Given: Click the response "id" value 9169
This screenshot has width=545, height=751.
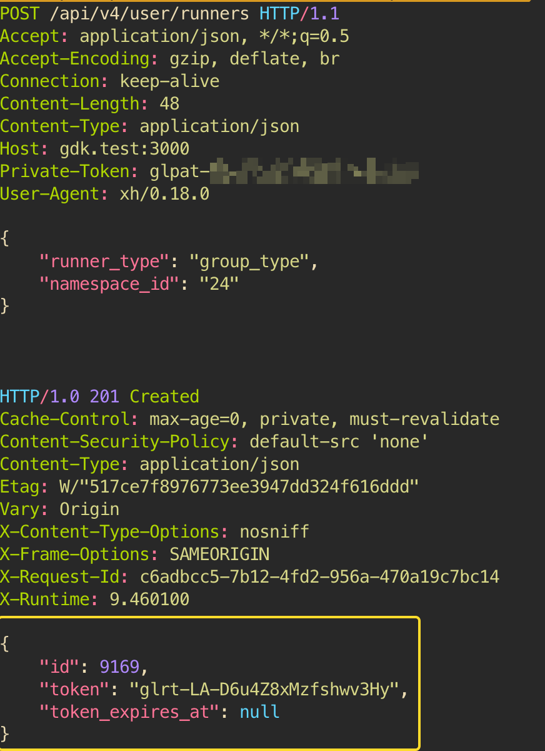Looking at the screenshot, I should (119, 667).
